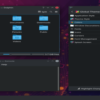Click the System Settings window title icon
The image size is (100, 100).
pyautogui.click(x=71, y=7)
